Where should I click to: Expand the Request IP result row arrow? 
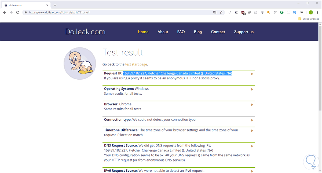click(252, 74)
